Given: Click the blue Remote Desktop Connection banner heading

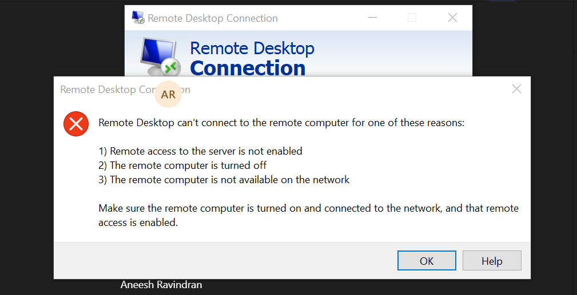Looking at the screenshot, I should [252, 58].
